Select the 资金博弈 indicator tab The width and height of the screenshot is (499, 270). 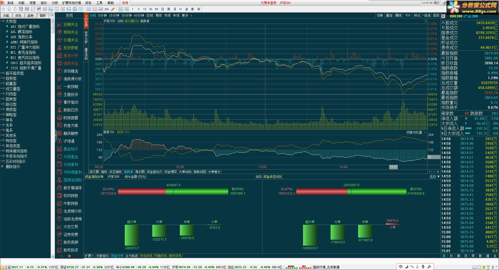(170, 172)
